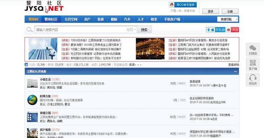Click poster name 吉月龙山588

[218, 102]
